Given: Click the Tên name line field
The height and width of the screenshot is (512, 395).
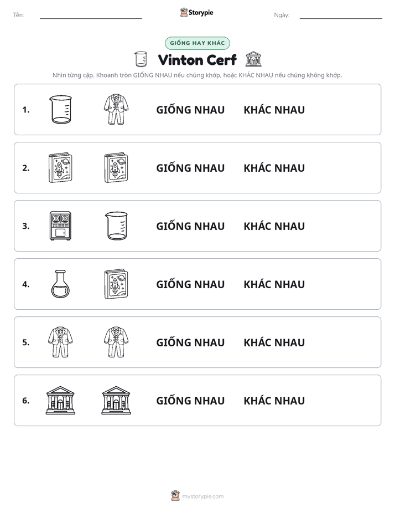Looking at the screenshot, I should point(91,15).
